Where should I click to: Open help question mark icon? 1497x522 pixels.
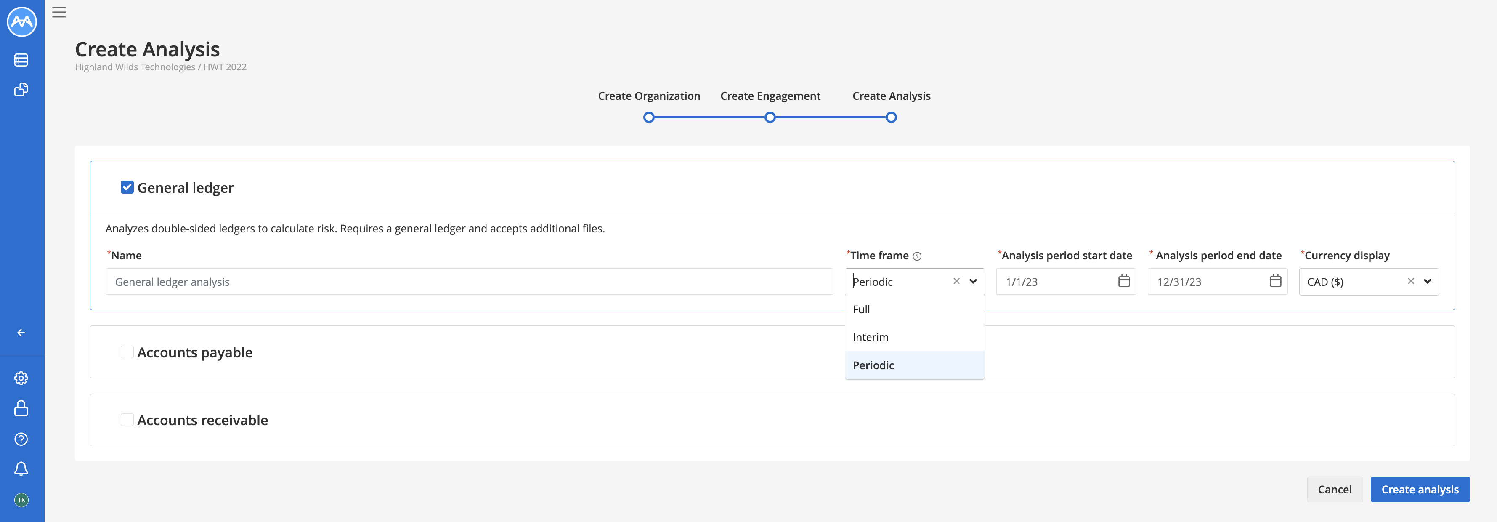(x=21, y=439)
